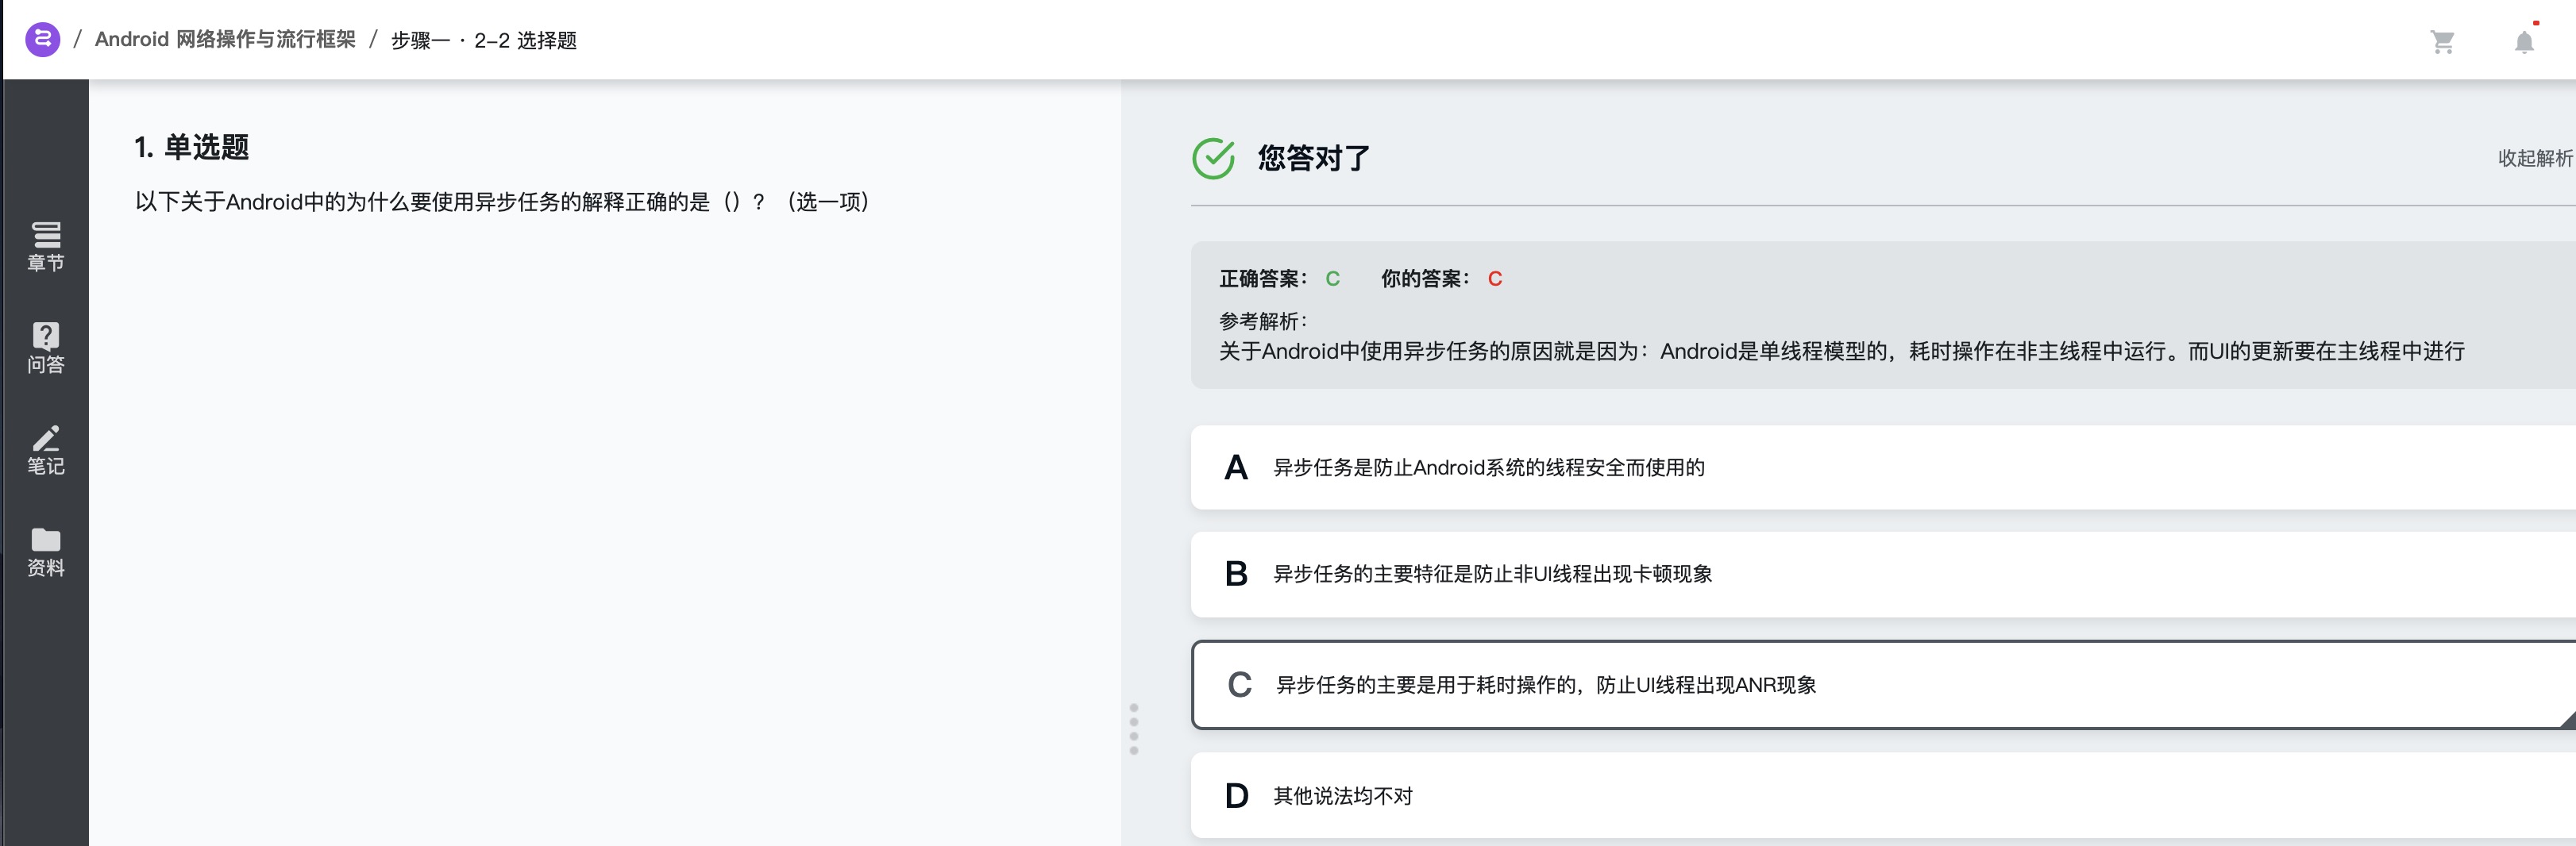The image size is (2576, 846).
Task: Select option A 异步任务是防止Android系统的线程安全
Action: pos(1883,467)
